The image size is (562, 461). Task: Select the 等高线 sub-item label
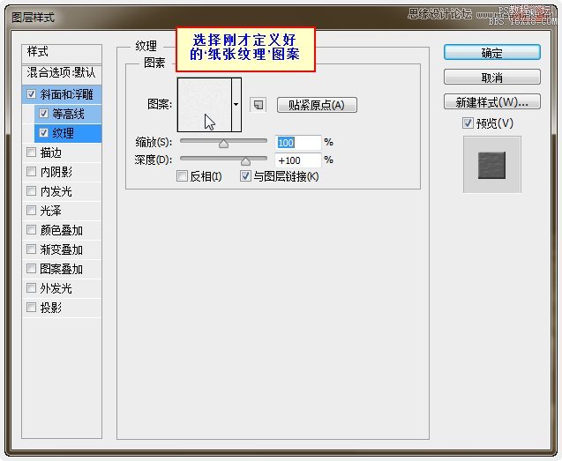click(x=68, y=114)
